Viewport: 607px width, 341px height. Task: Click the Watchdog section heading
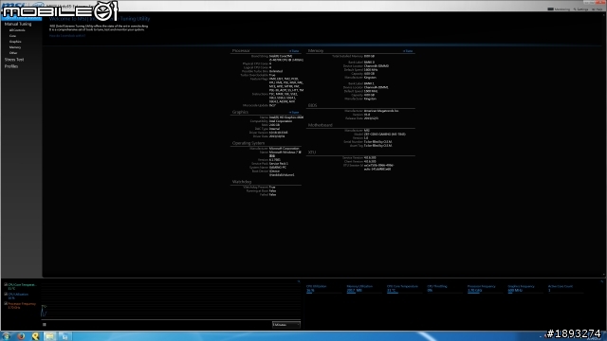tap(242, 182)
